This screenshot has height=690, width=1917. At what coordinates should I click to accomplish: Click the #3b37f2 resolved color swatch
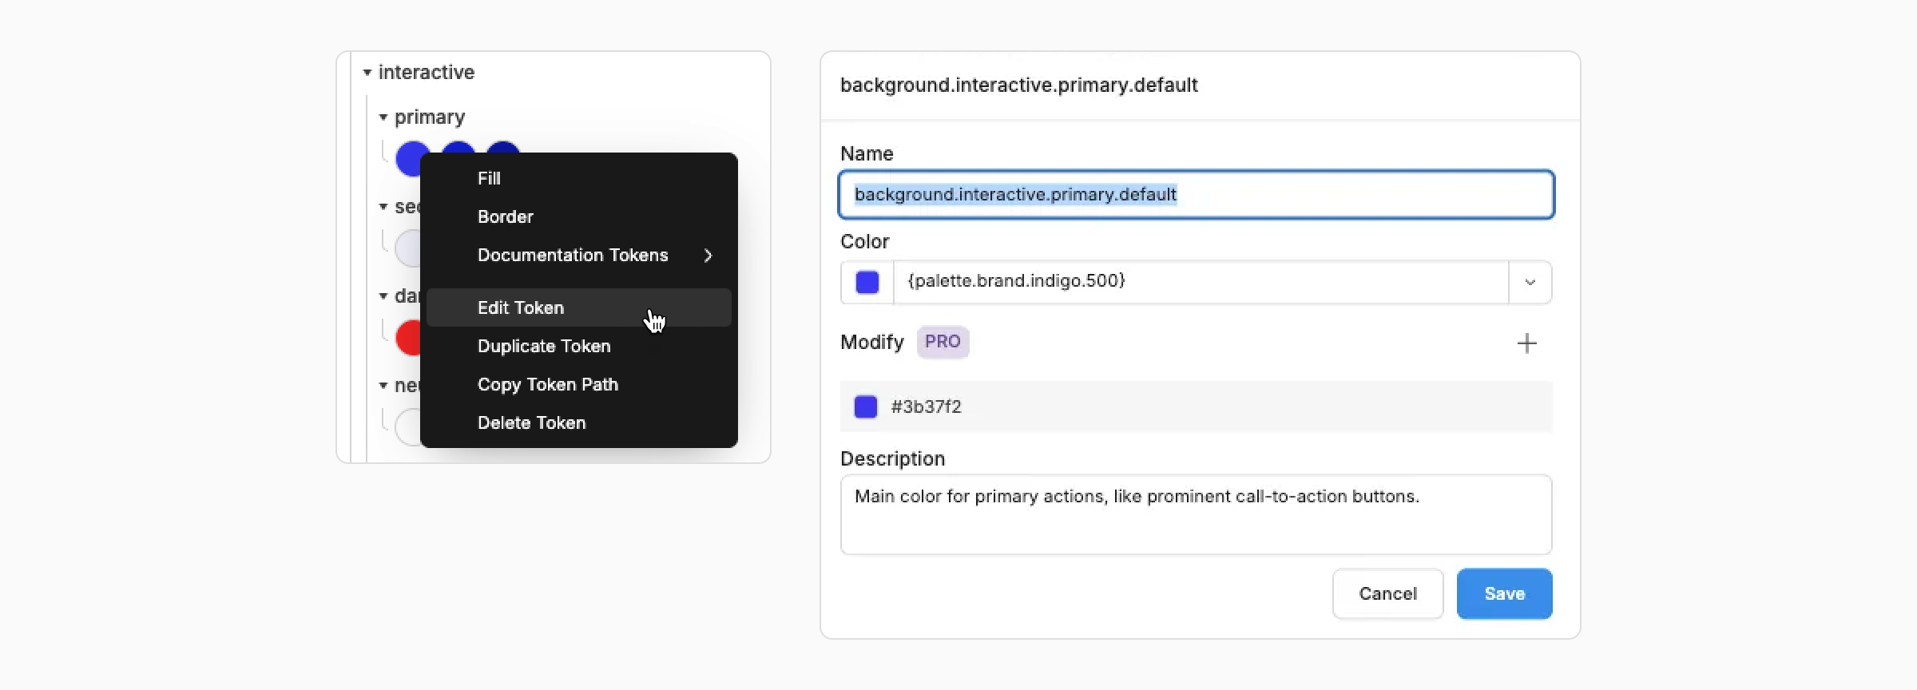866,406
